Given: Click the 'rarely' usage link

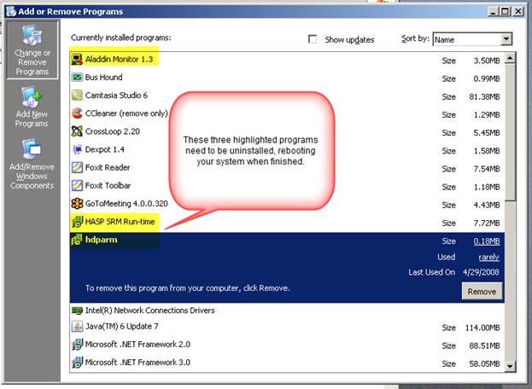Looking at the screenshot, I should (488, 257).
